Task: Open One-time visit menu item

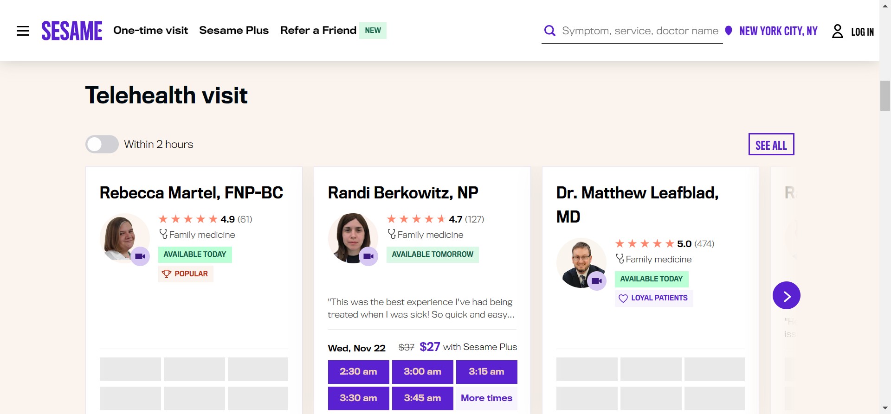Action: click(x=150, y=30)
